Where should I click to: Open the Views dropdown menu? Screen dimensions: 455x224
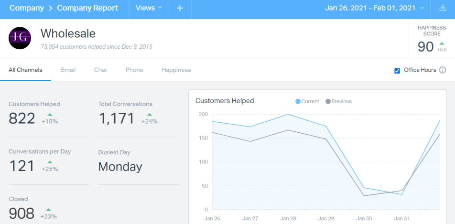point(149,9)
